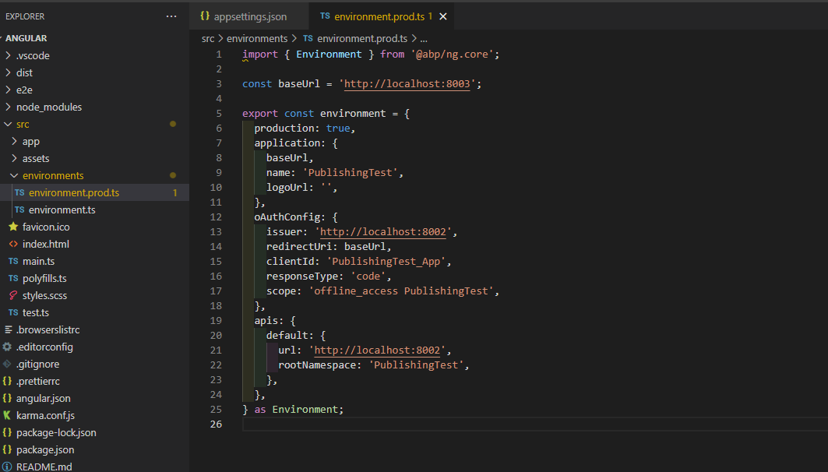Select the environment.prod.ts editor tab
Image resolution: width=828 pixels, height=472 pixels.
pos(379,16)
